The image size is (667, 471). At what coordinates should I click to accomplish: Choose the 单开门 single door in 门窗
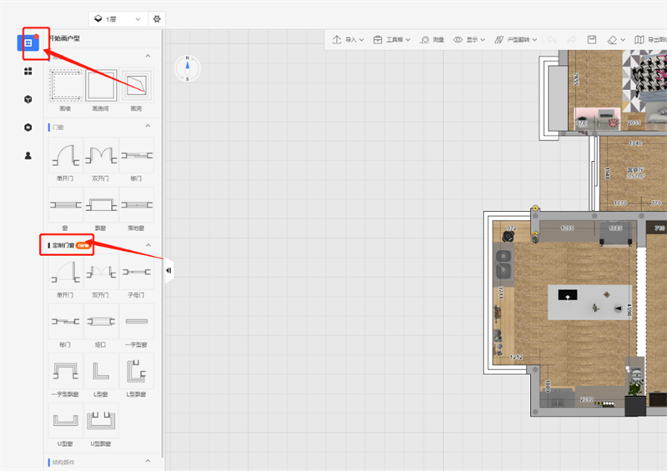64,155
